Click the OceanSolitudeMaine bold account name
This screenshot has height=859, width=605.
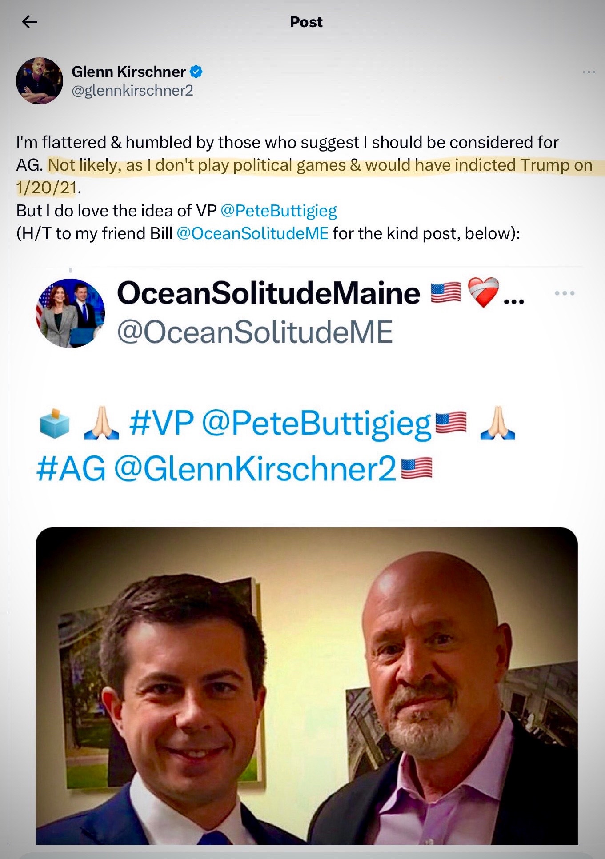(268, 293)
